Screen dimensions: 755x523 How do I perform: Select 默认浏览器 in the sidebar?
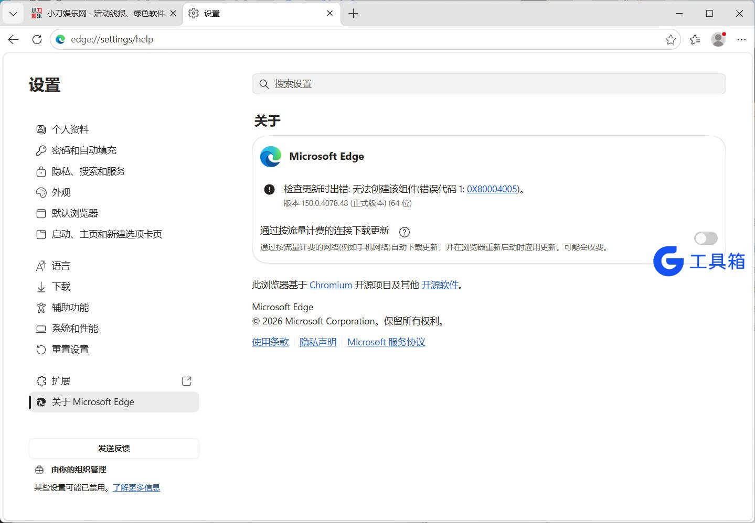[x=114, y=213]
